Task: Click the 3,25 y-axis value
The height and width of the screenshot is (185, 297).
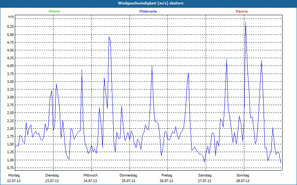Action: [x=11, y=90]
